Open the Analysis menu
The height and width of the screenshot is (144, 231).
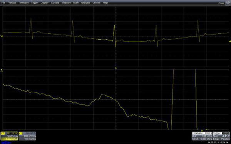coord(85,3)
